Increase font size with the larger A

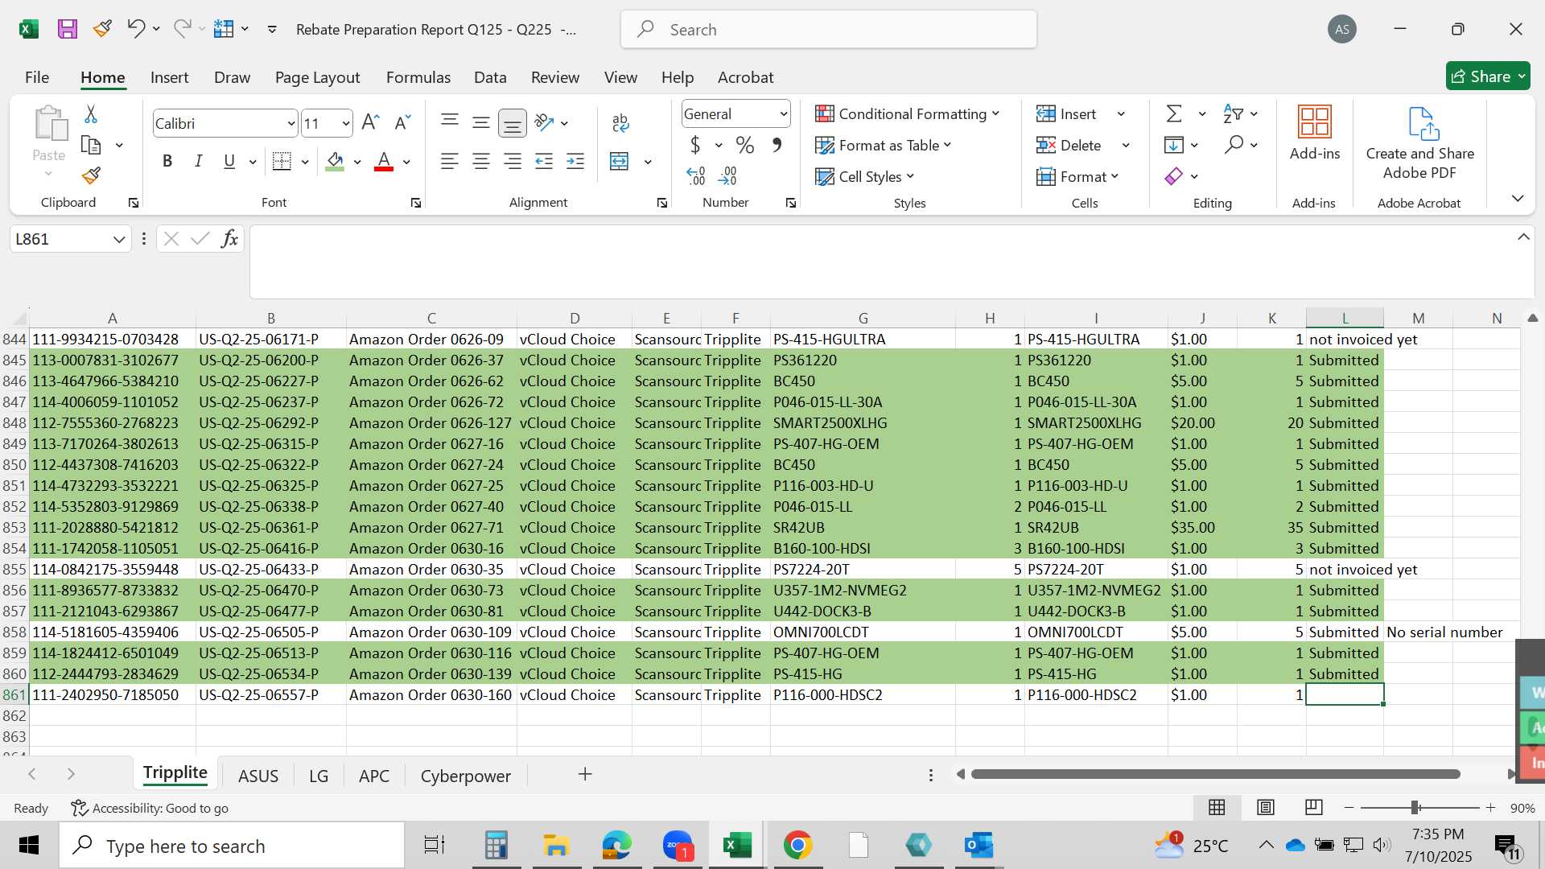[x=370, y=122]
